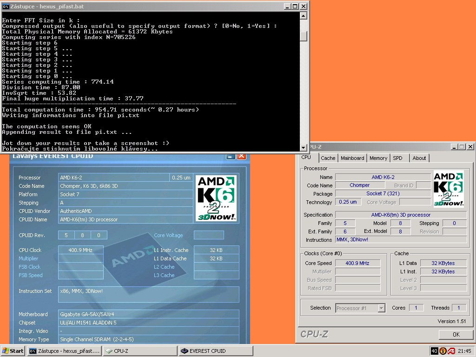Click the FSB Speed link in EVEREST

pyautogui.click(x=30, y=275)
